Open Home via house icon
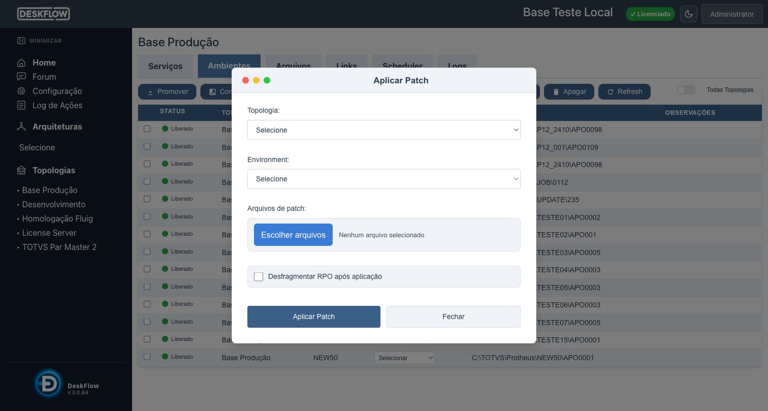Screen dimensions: 768x411 pos(21,63)
